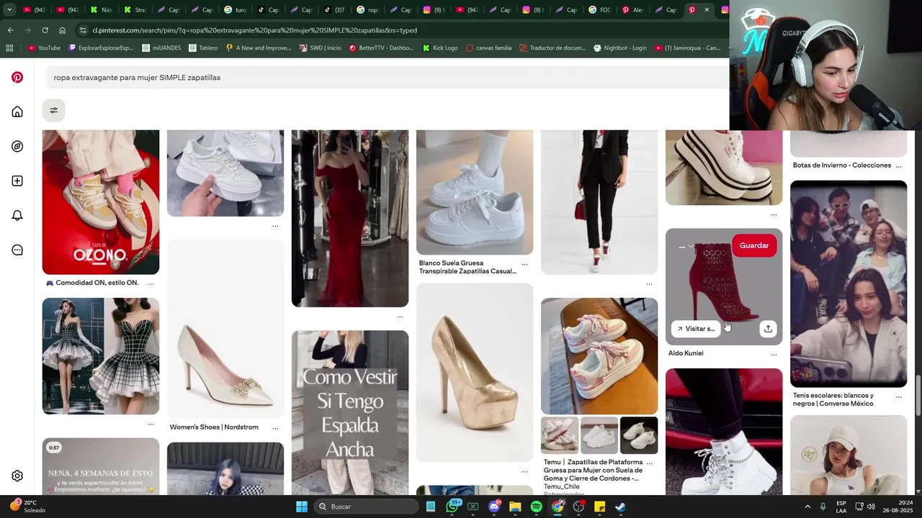Open the messages chat icon in sidebar
Viewport: 922px width, 518px height.
(x=17, y=250)
